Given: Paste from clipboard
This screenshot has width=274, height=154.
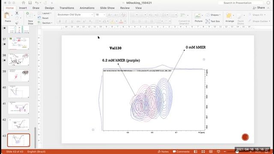Looking at the screenshot, I should 7,17.
